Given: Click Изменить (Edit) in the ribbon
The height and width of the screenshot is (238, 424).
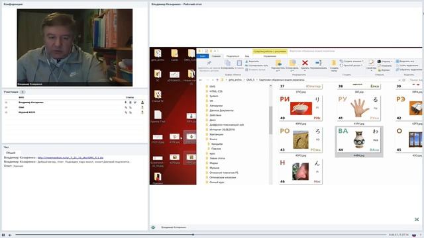Looking at the screenshot, I should pyautogui.click(x=384, y=65).
